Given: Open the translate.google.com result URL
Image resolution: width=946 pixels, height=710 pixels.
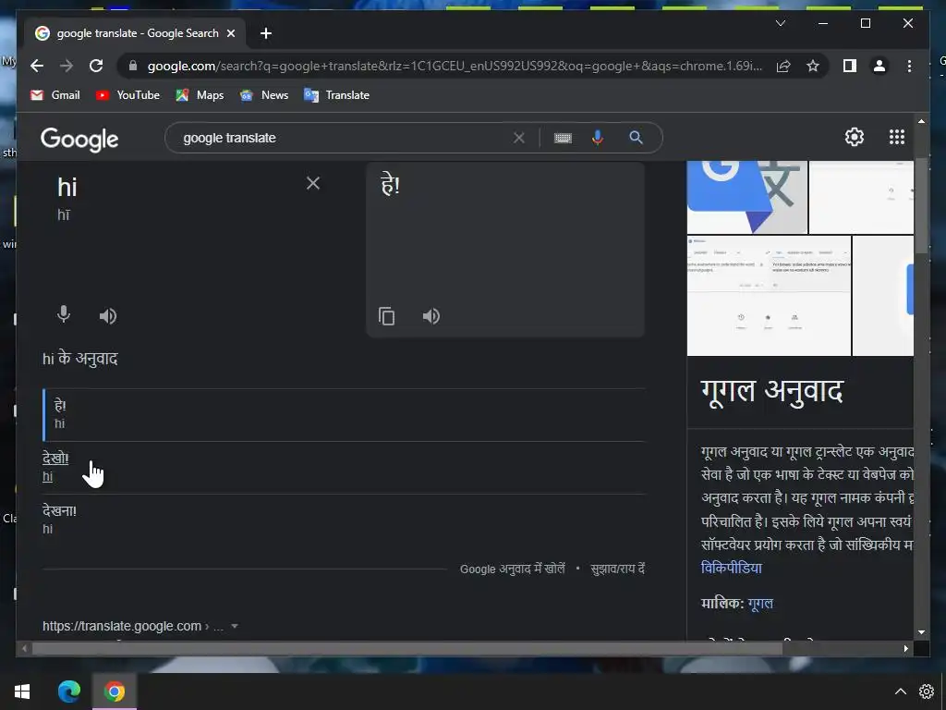Looking at the screenshot, I should [122, 626].
